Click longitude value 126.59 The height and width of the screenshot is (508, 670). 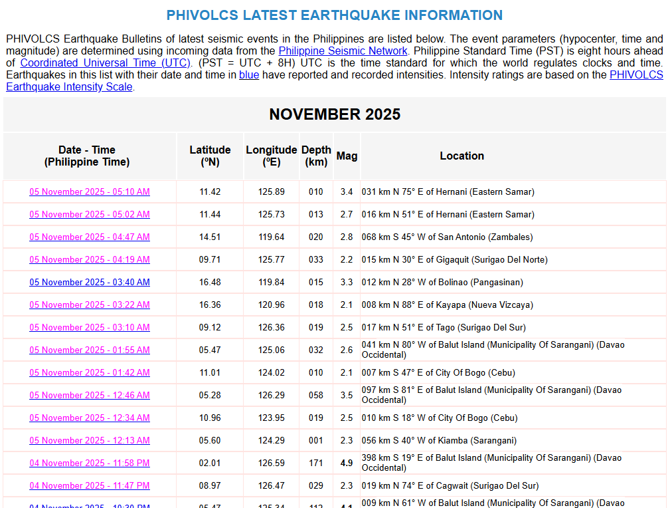pyautogui.click(x=272, y=463)
